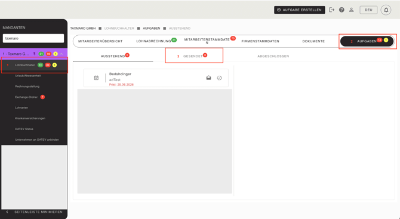Open the user profile icon

352,10
